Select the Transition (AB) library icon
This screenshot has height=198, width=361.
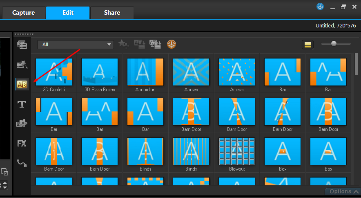click(21, 84)
